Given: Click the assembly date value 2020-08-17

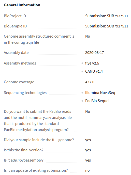Looking at the screenshot, I should 95,53.
